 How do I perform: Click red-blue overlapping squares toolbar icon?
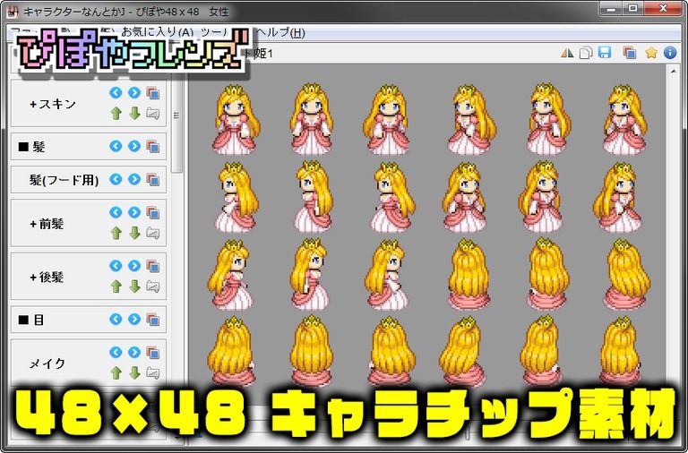[x=630, y=53]
